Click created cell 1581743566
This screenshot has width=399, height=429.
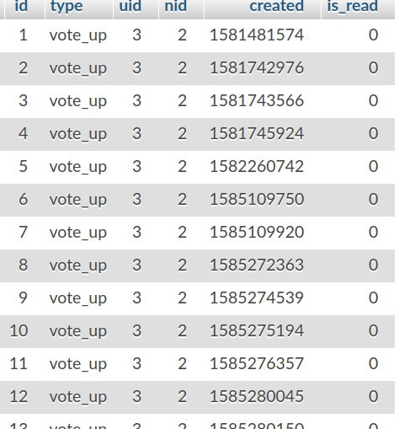pos(257,101)
